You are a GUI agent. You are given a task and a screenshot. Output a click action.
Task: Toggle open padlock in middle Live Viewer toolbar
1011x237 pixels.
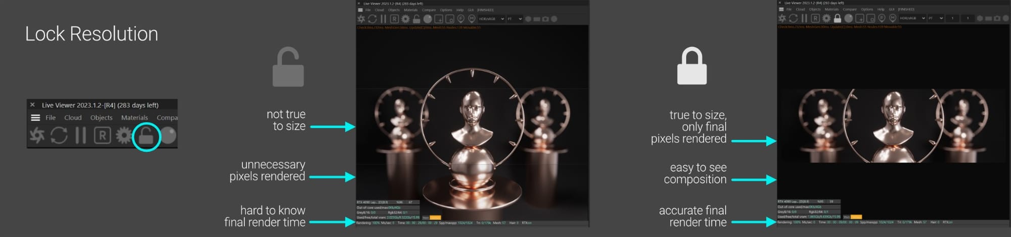coord(417,19)
